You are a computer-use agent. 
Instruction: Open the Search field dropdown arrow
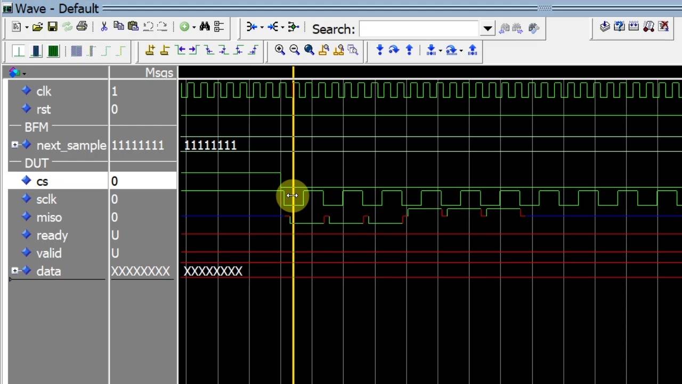tap(488, 29)
